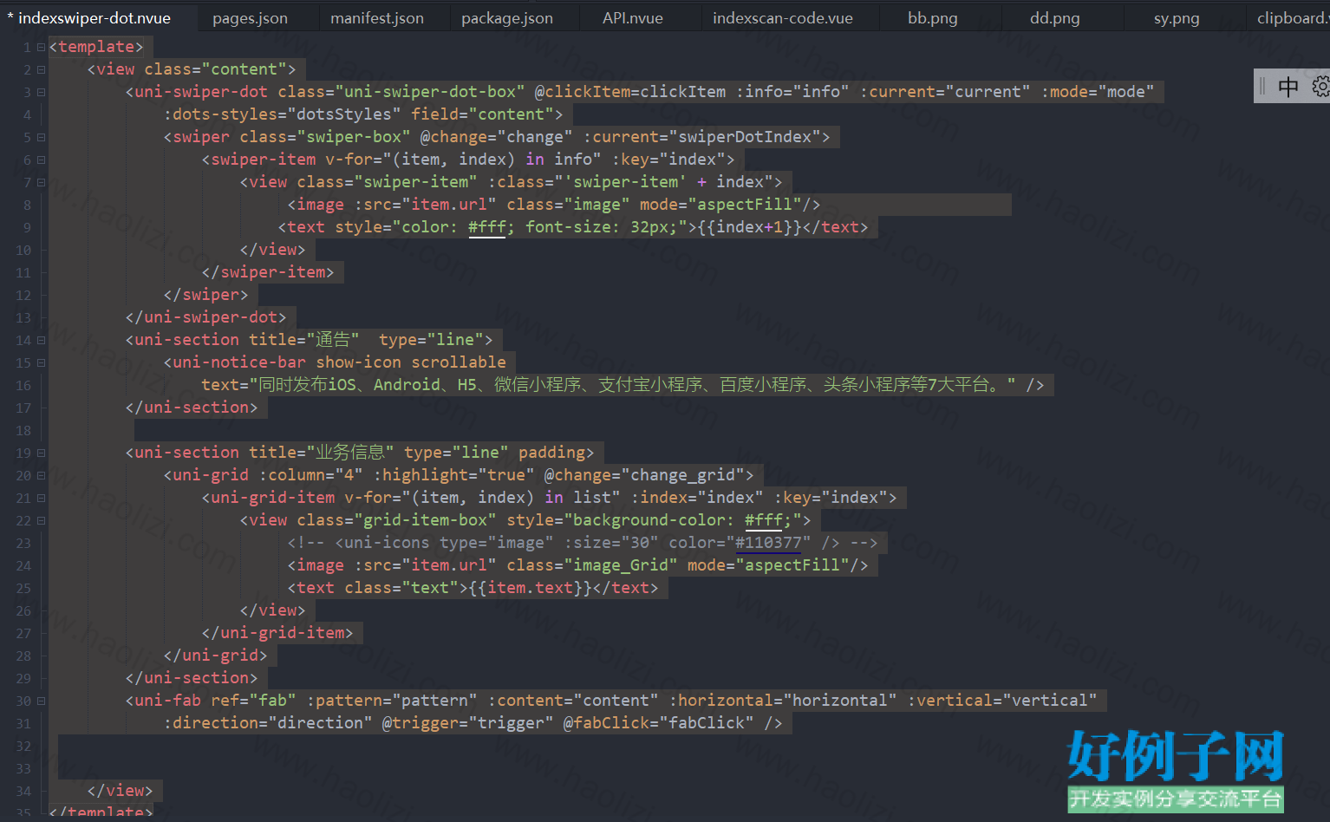Click the #fff color value on line 9
Image resolution: width=1330 pixels, height=822 pixels.
[486, 227]
